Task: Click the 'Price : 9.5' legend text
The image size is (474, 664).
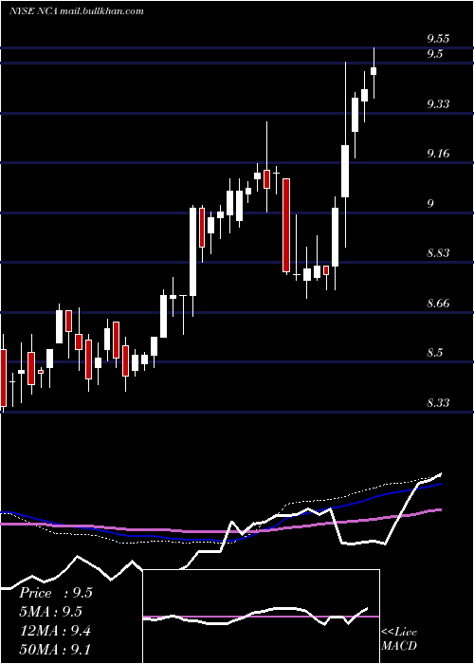Action: click(x=55, y=593)
